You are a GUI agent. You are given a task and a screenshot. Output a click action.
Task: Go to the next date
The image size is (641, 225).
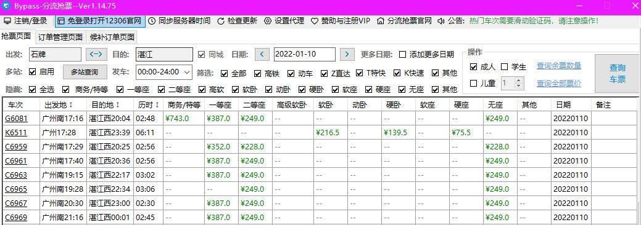[x=347, y=54]
